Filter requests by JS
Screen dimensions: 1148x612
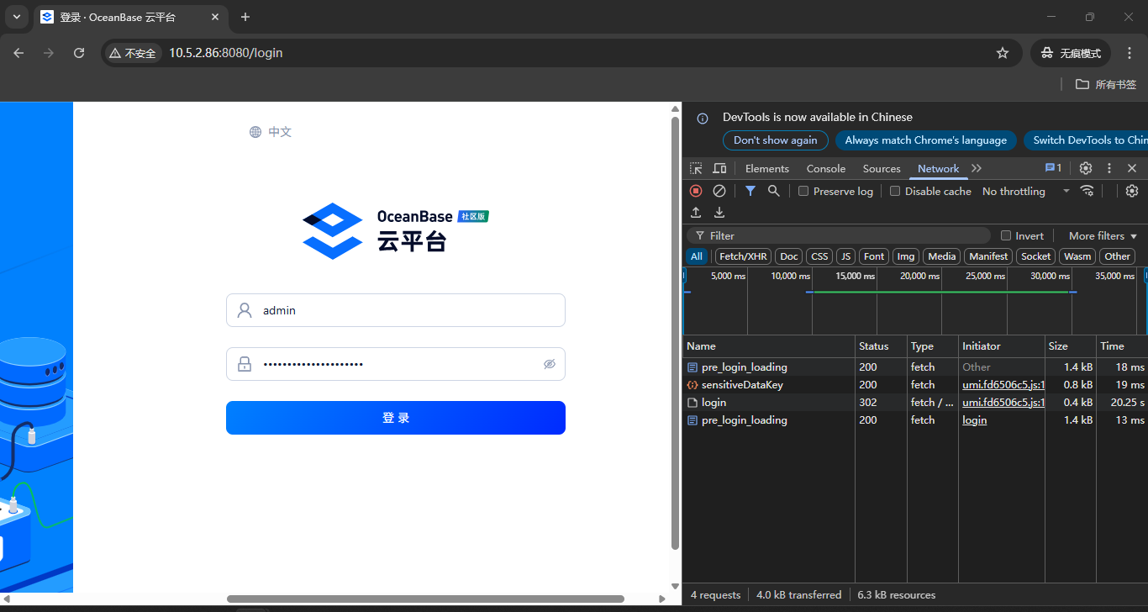[845, 256]
